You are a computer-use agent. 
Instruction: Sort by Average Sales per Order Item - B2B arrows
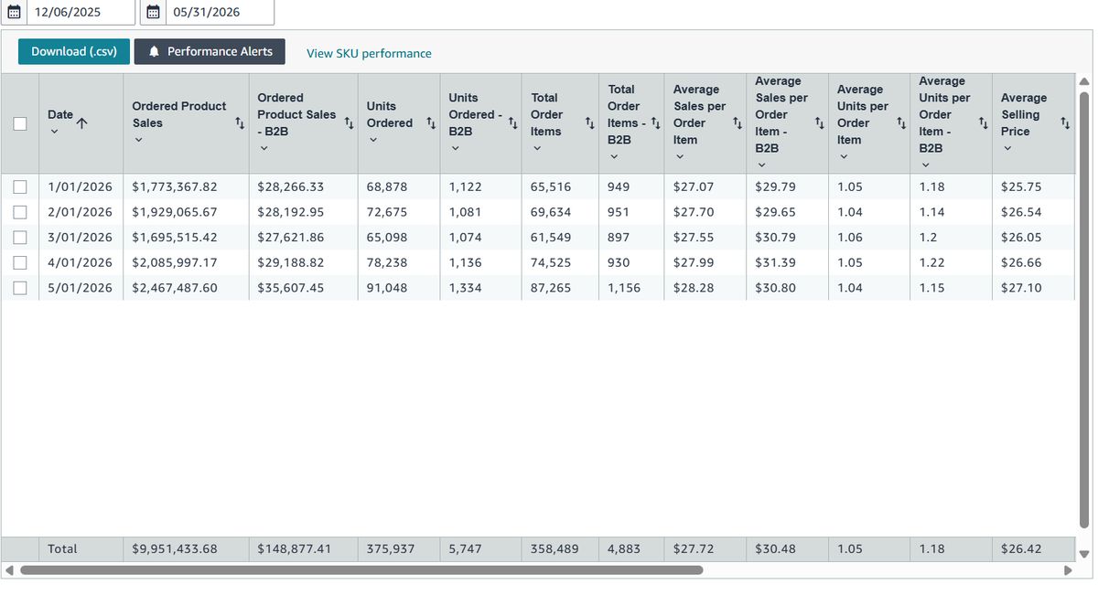819,122
